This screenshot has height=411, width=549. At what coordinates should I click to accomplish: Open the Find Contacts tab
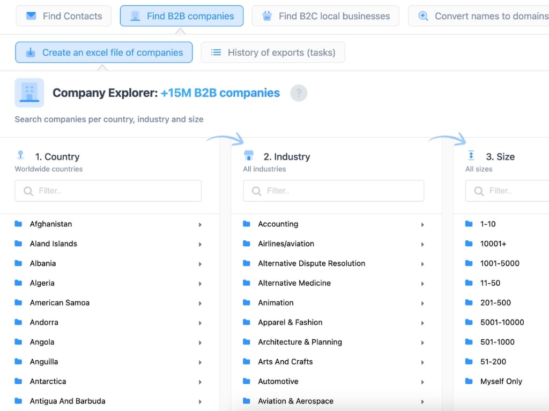[x=64, y=16]
